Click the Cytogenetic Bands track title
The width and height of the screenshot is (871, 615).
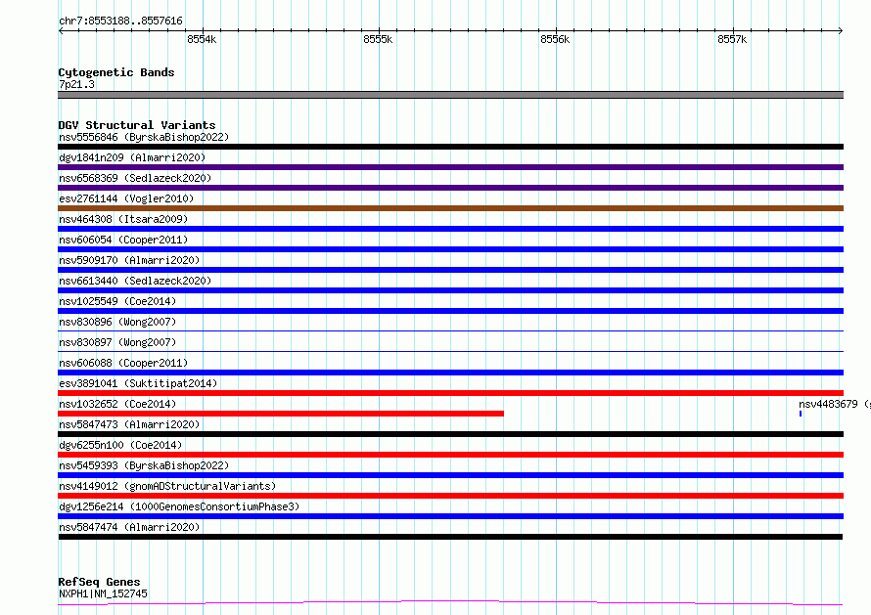click(x=116, y=72)
